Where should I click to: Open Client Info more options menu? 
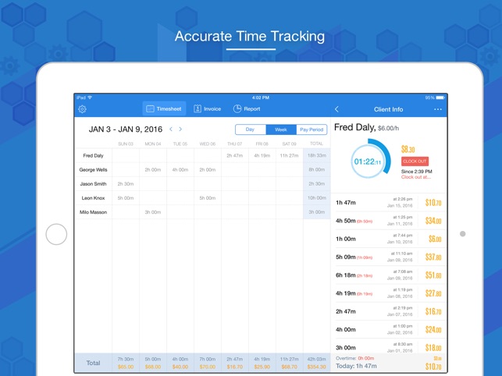click(x=438, y=109)
